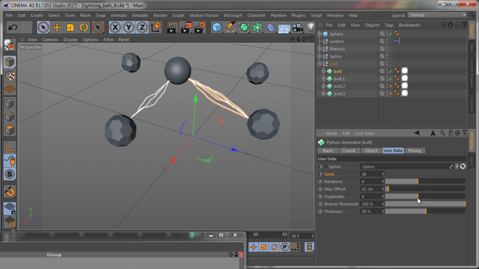Open Bookmarks menu in Object Manager
Image resolution: width=479 pixels, height=269 pixels.
(x=409, y=25)
